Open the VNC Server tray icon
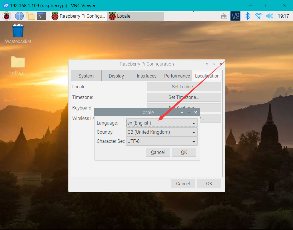This screenshot has width=293, height=230. point(235,16)
